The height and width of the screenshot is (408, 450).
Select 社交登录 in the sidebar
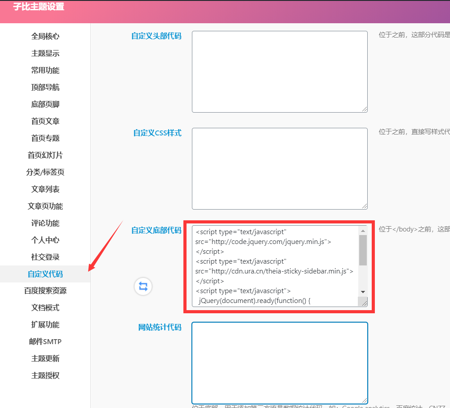(x=45, y=257)
